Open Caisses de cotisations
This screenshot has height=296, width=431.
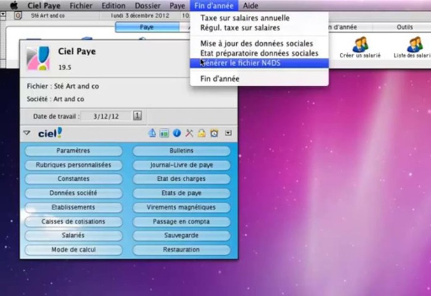pos(73,222)
